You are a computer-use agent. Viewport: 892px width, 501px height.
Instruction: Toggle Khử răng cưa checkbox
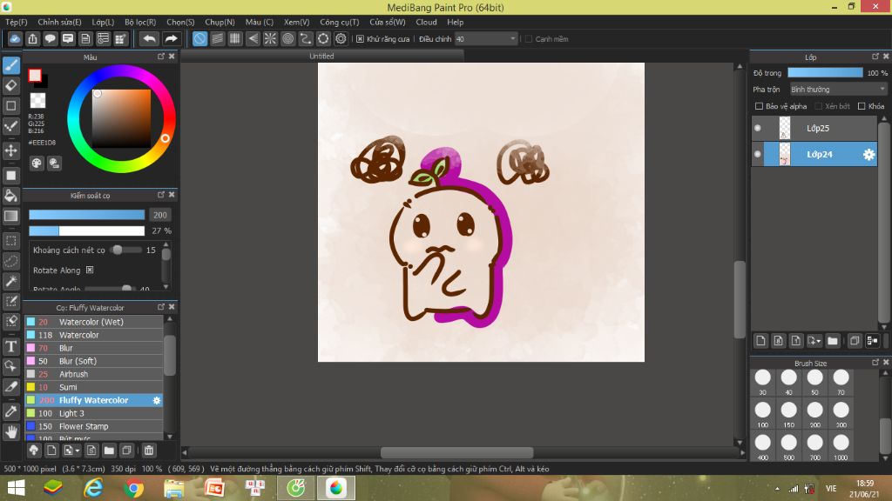point(360,39)
